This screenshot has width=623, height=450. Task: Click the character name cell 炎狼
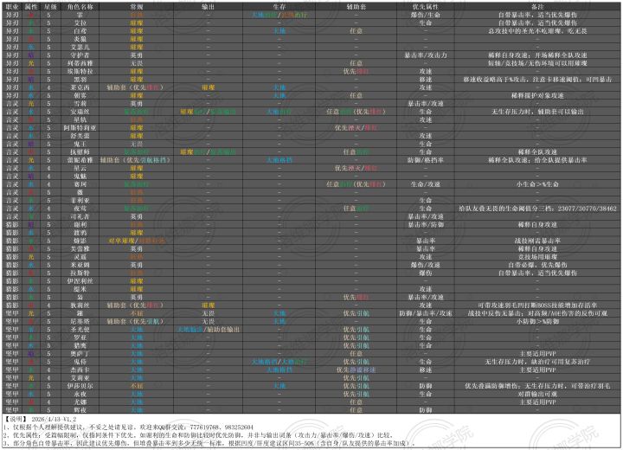80,39
